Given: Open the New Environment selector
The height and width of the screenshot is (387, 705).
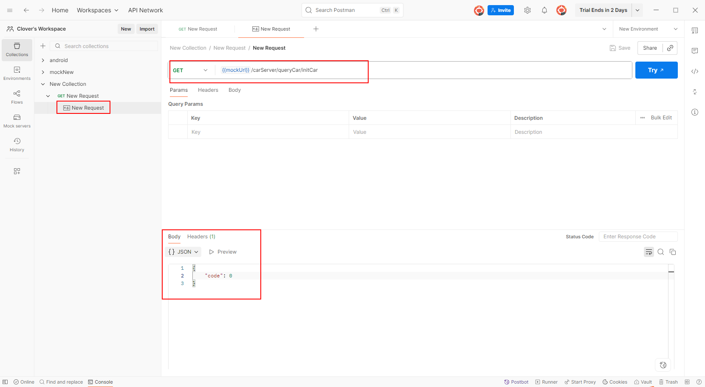Looking at the screenshot, I should tap(648, 29).
